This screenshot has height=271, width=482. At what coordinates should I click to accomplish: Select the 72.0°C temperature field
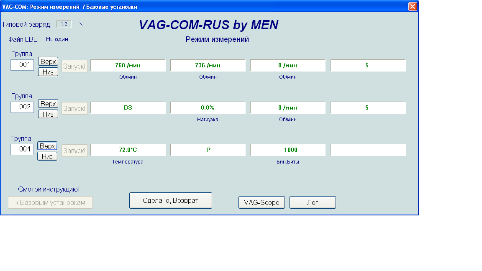128,150
